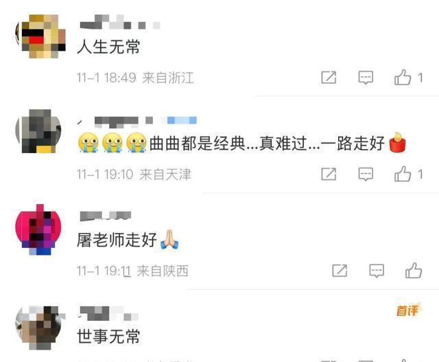Open the pink avatar of Shaanxi commenter
The width and height of the screenshot is (439, 362).
click(38, 229)
